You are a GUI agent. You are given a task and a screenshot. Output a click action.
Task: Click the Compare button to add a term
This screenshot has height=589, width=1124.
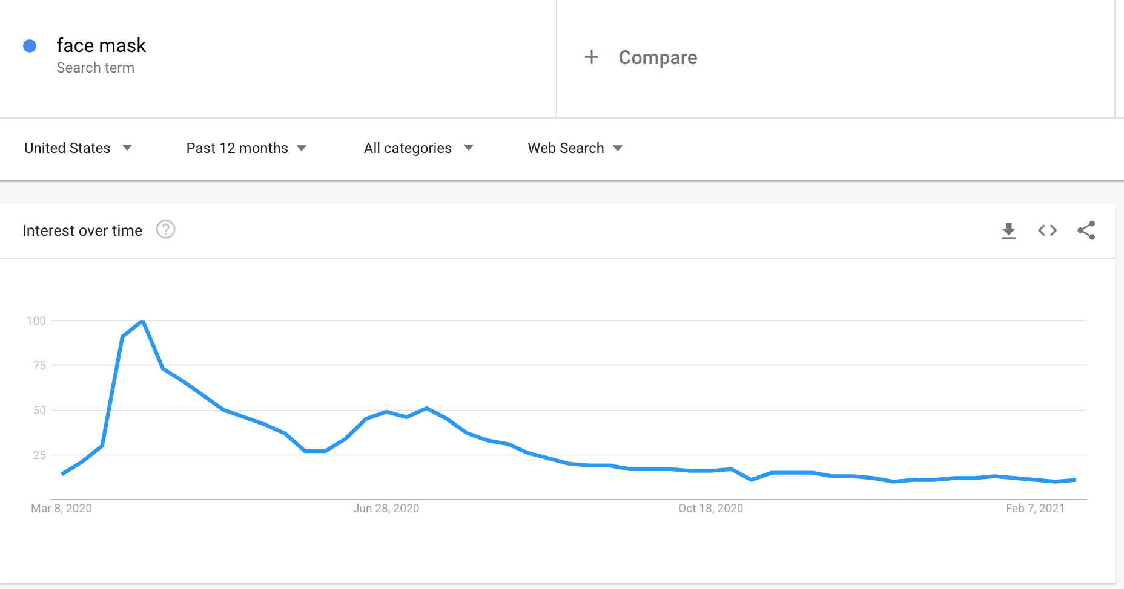click(657, 57)
